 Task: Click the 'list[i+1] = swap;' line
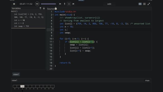80,51
